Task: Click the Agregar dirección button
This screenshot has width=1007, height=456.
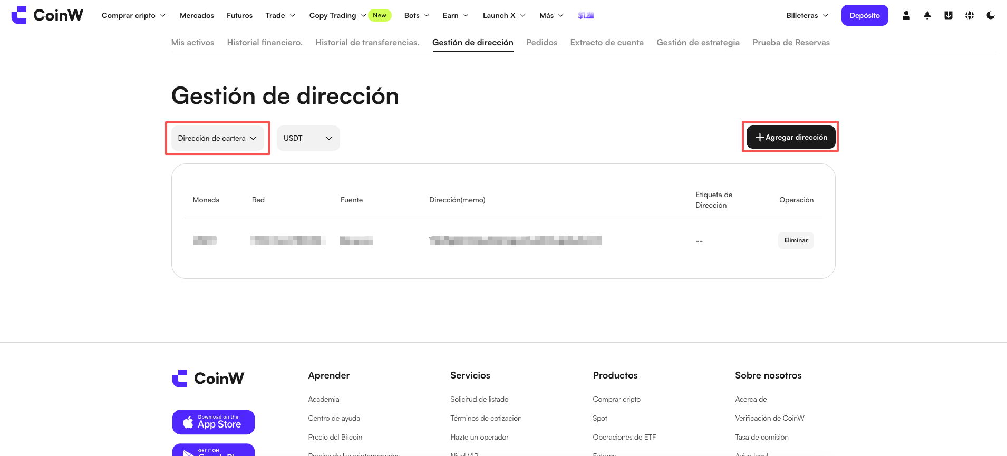Action: (x=791, y=137)
